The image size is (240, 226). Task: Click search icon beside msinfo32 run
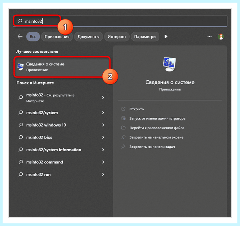pyautogui.click(x=21, y=174)
